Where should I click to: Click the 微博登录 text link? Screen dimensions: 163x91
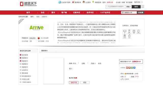78,2
